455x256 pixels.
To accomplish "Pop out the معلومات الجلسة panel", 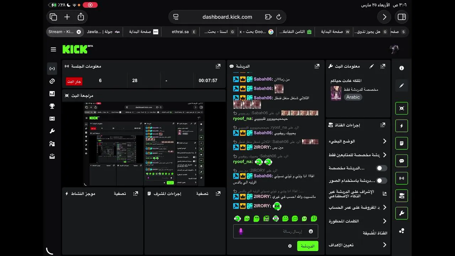I will pyautogui.click(x=218, y=66).
